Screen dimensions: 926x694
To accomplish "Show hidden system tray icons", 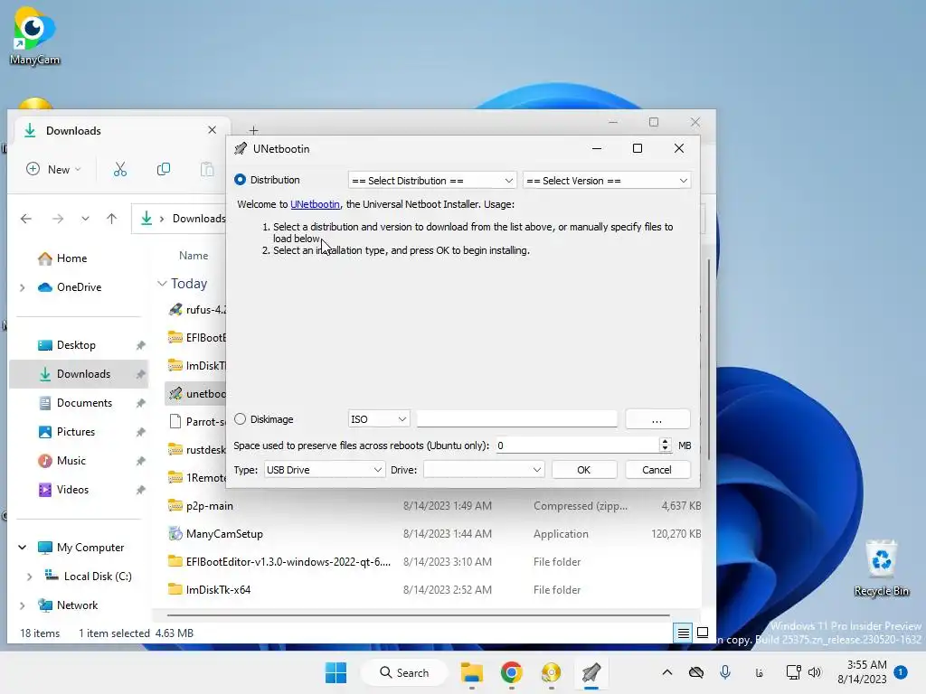I will [x=667, y=672].
